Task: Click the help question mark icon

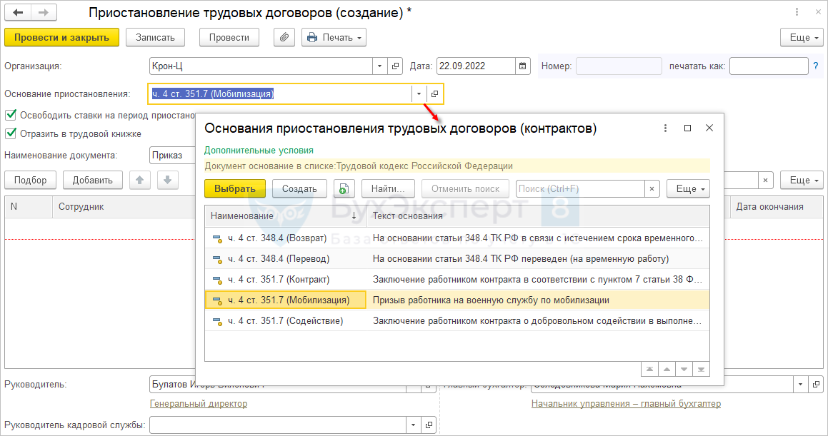Action: pos(815,66)
